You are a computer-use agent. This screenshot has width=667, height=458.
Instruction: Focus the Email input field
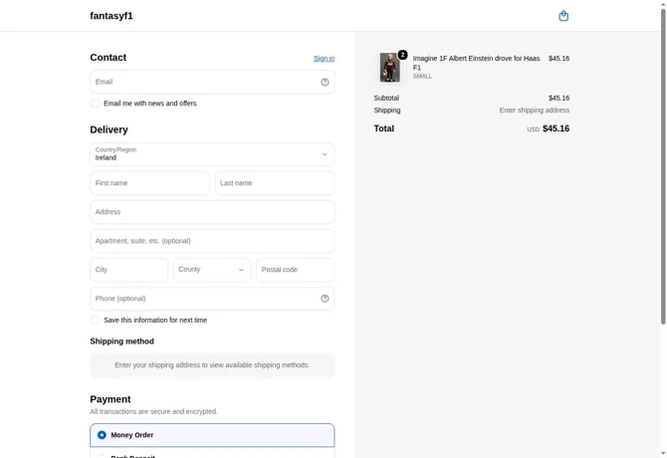[x=212, y=82]
